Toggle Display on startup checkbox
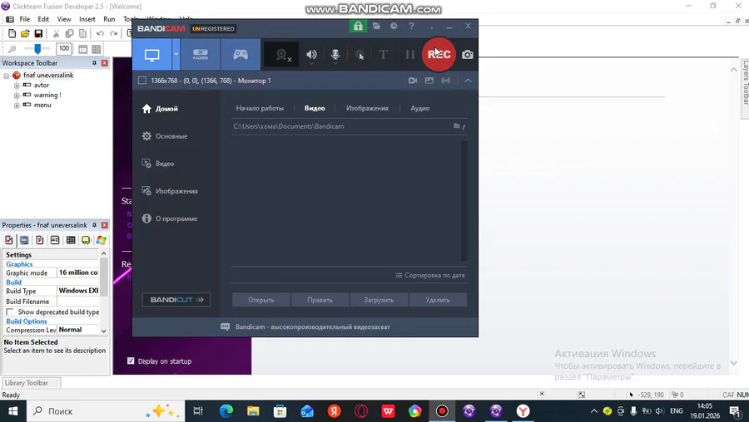Screen dimensions: 749x422 pos(131,361)
